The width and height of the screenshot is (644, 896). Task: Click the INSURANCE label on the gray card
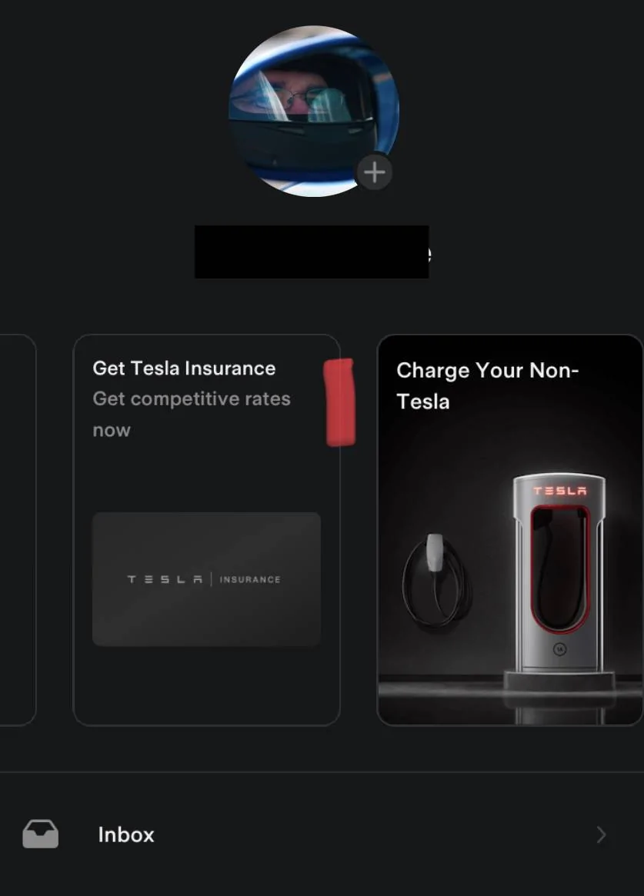point(250,579)
